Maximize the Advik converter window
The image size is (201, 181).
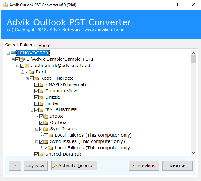[x=179, y=5]
